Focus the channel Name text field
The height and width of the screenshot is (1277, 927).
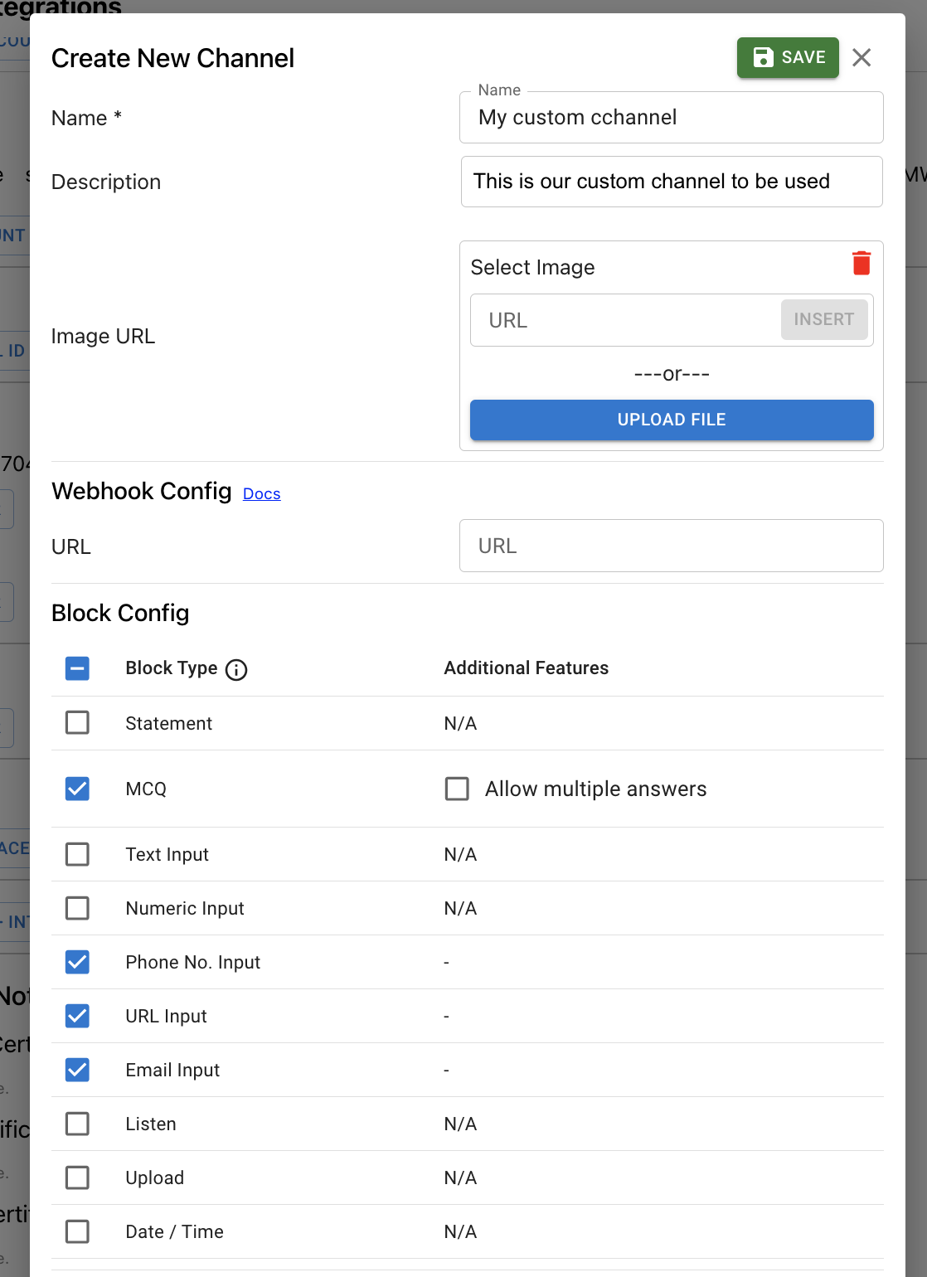coord(671,118)
